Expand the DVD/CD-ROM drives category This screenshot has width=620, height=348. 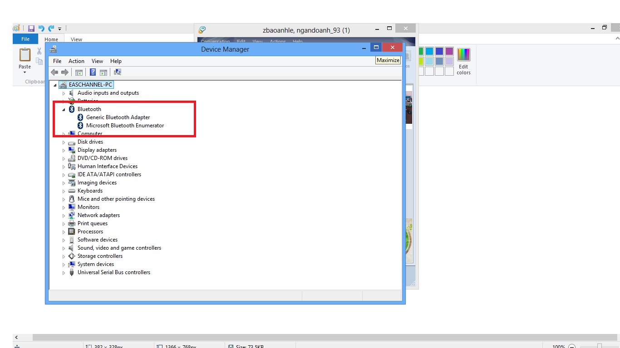tap(64, 158)
